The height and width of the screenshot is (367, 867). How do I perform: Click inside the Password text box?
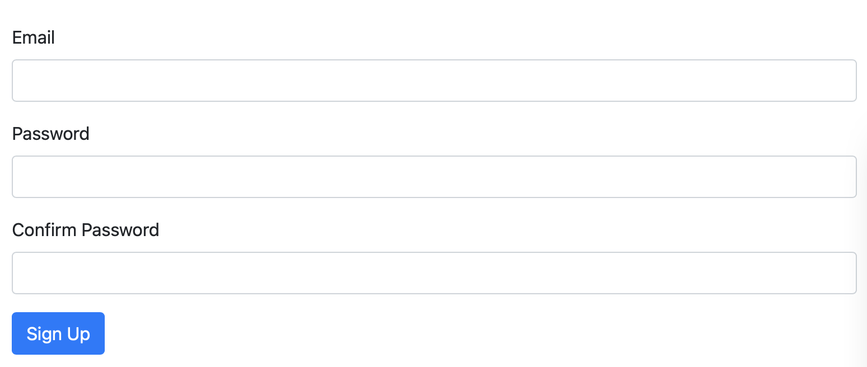click(434, 177)
